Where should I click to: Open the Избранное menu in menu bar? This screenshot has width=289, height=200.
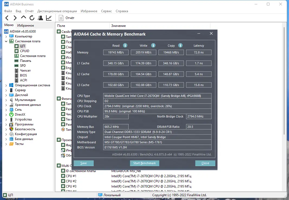(89, 11)
